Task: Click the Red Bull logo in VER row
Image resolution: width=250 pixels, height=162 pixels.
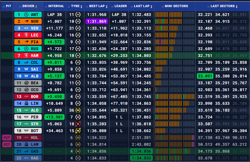Action: (x=26, y=28)
